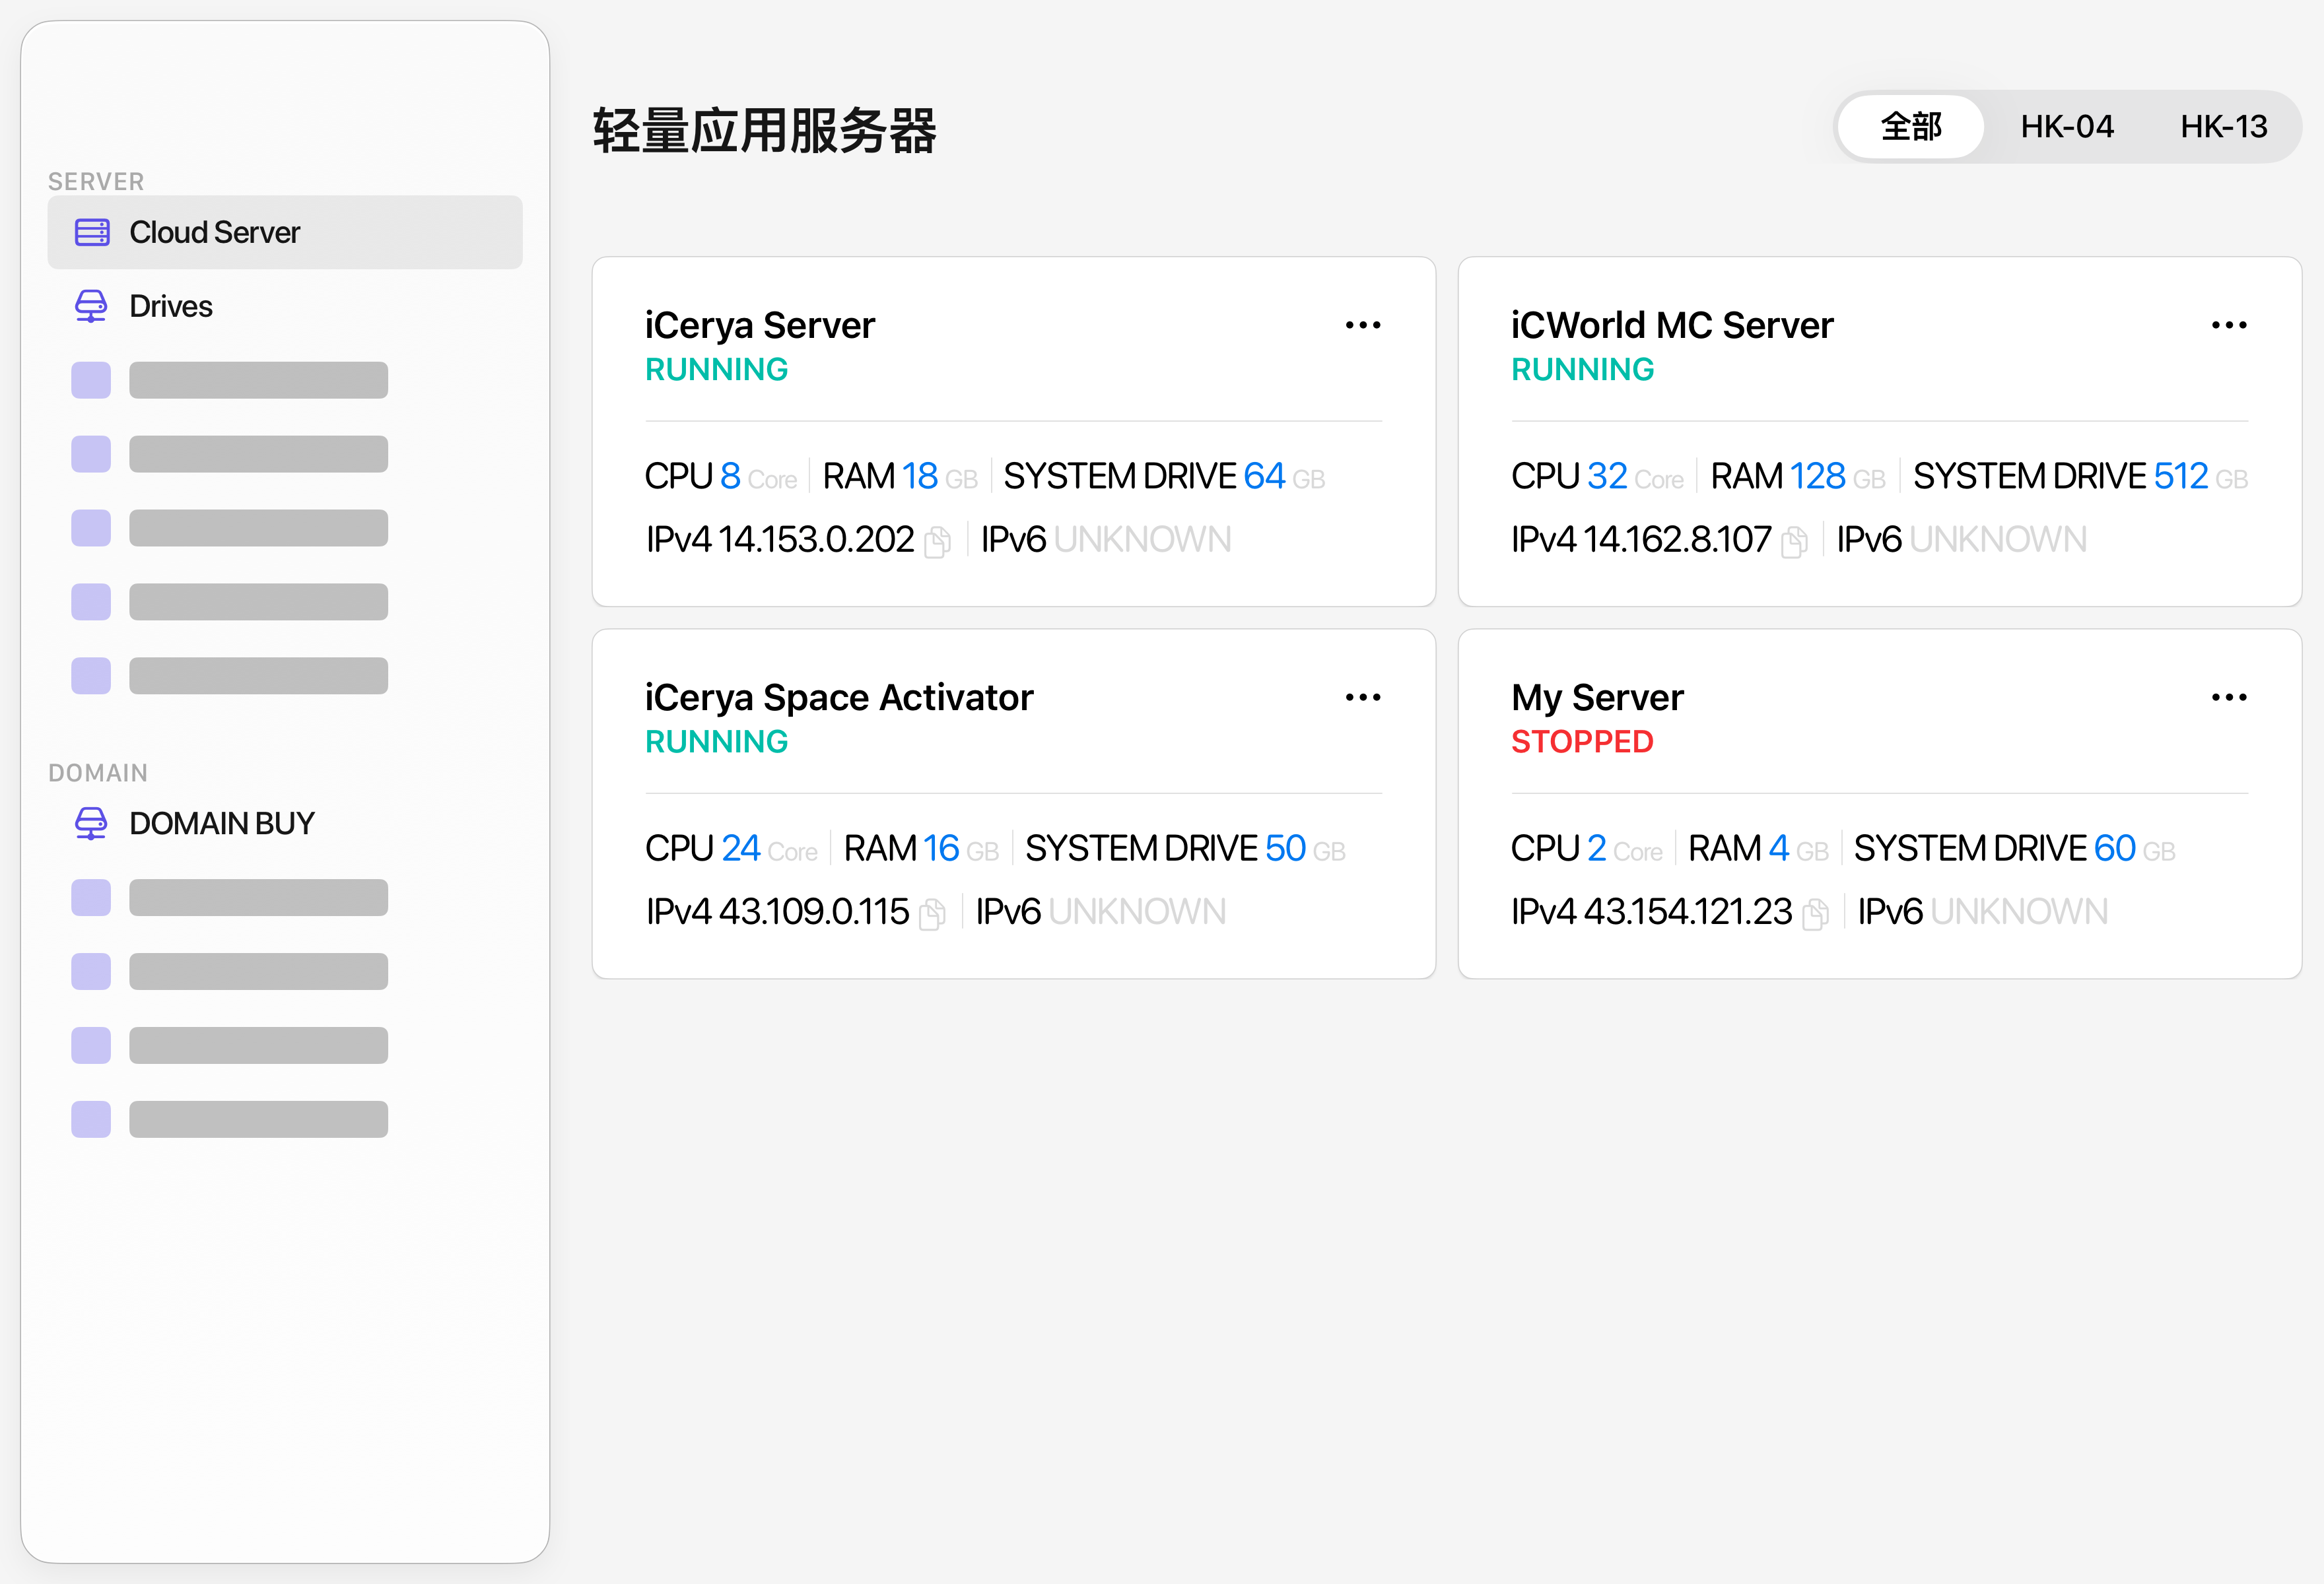The width and height of the screenshot is (2324, 1584).
Task: Click the STOPPED status of My Server
Action: 1582,742
